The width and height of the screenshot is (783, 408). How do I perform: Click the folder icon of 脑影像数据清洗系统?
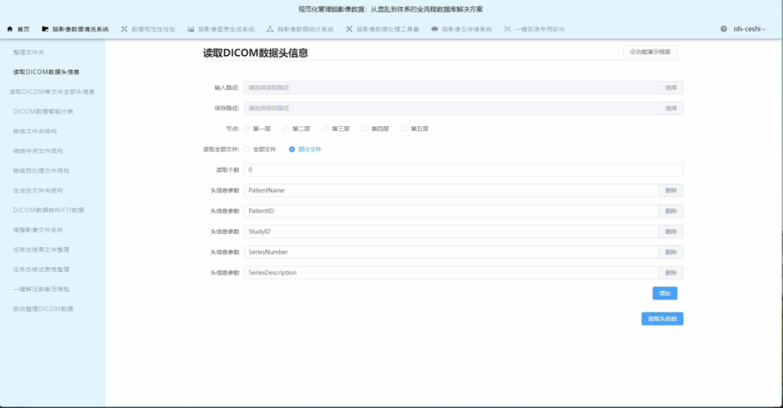point(45,29)
